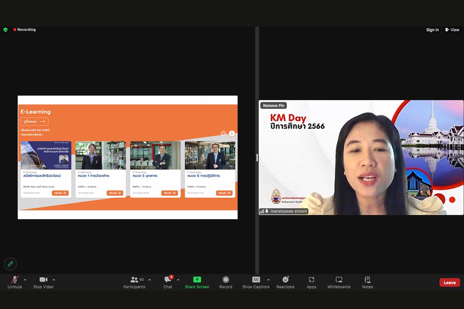Expand the caret next to Participants
The image size is (464, 309).
click(x=150, y=280)
